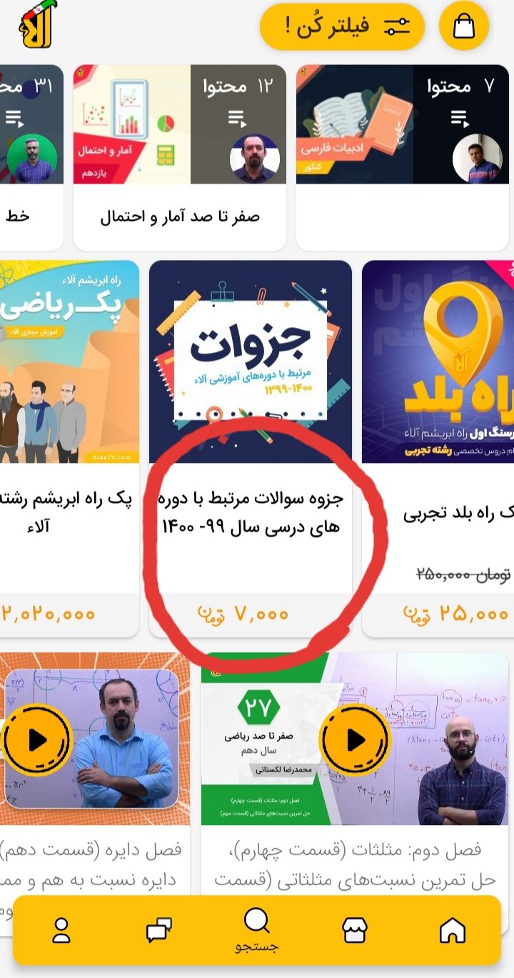Open صفر تا صد آمار و احتمال set
The image size is (514, 978).
coord(179,216)
